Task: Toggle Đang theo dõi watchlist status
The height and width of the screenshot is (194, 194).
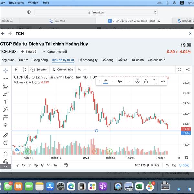Action: pos(55,52)
